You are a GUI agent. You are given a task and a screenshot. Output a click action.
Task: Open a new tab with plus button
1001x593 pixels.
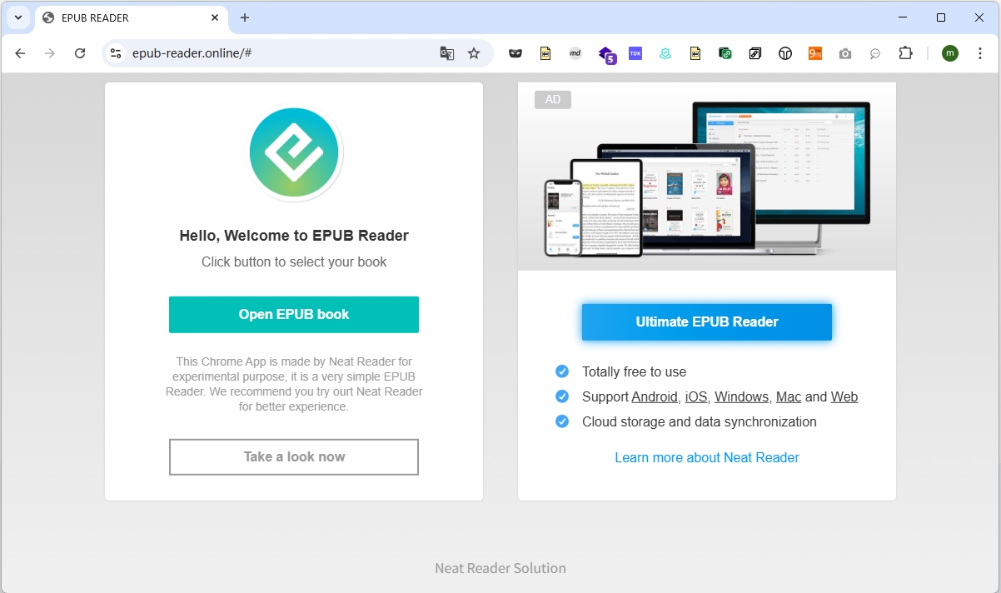click(x=245, y=17)
